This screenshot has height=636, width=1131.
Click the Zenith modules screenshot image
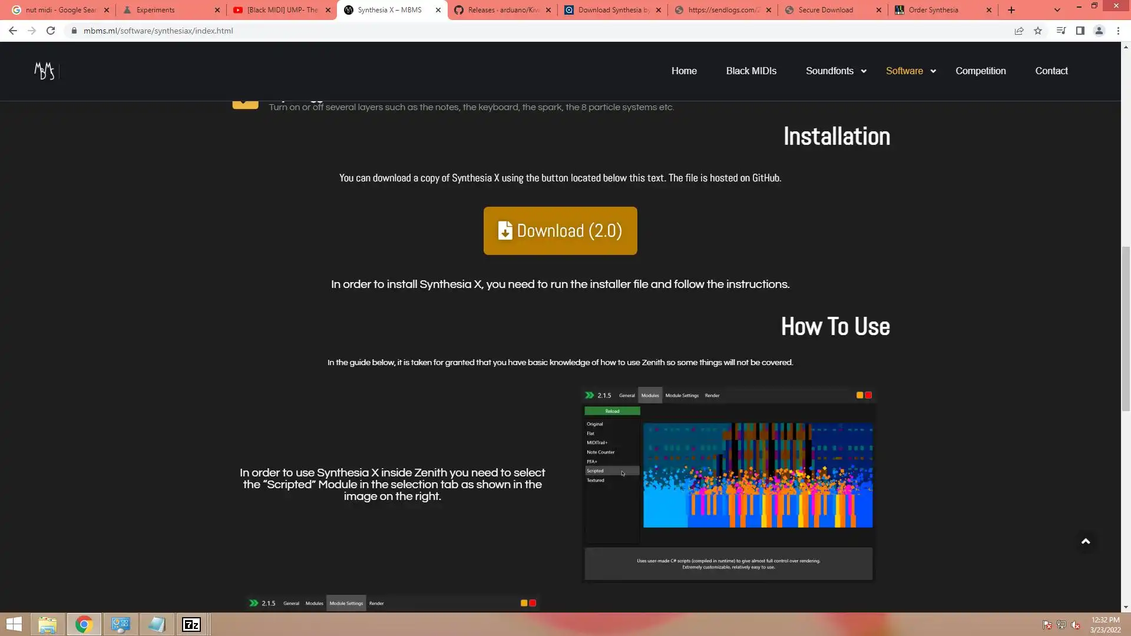pyautogui.click(x=728, y=484)
